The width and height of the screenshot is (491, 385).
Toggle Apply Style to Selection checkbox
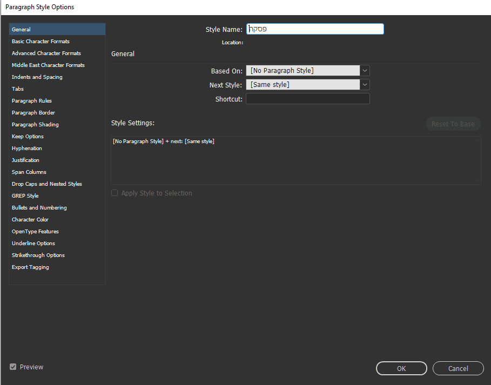point(115,193)
